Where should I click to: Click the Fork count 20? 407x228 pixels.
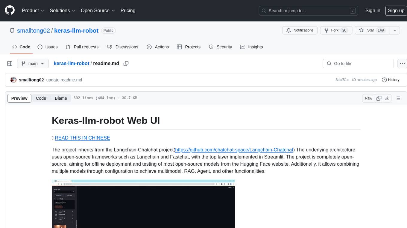coord(344,30)
